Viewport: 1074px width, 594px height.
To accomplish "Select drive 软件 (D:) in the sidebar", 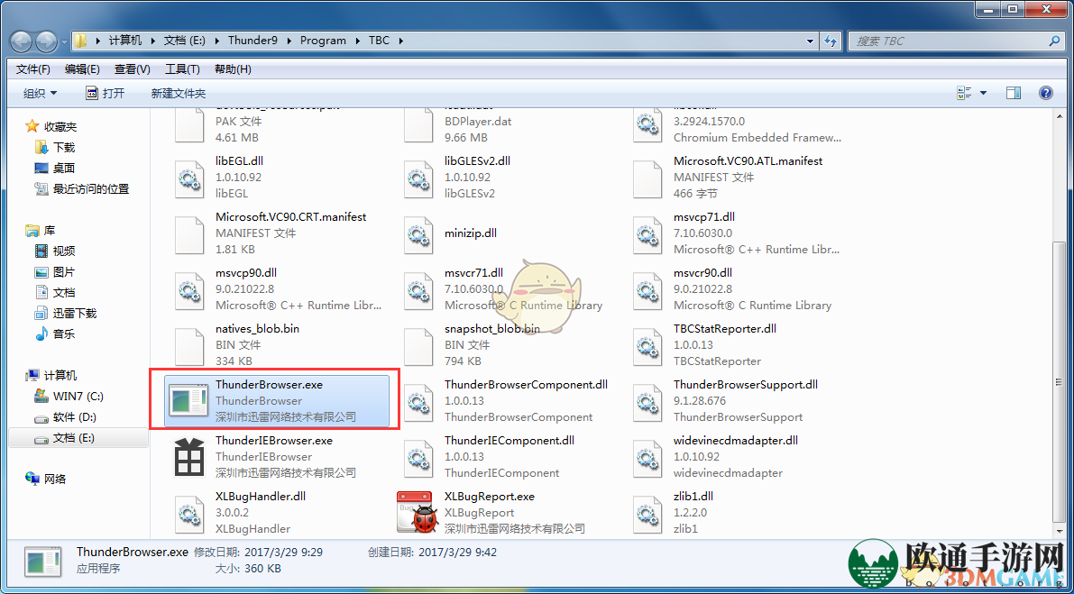I will click(75, 417).
